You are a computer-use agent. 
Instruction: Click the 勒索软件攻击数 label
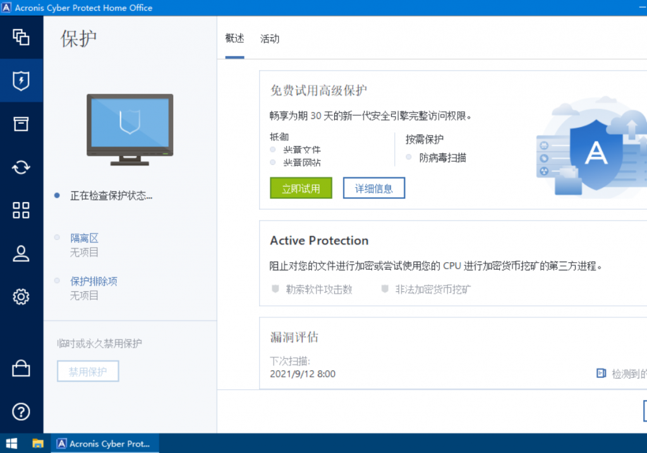tap(319, 289)
